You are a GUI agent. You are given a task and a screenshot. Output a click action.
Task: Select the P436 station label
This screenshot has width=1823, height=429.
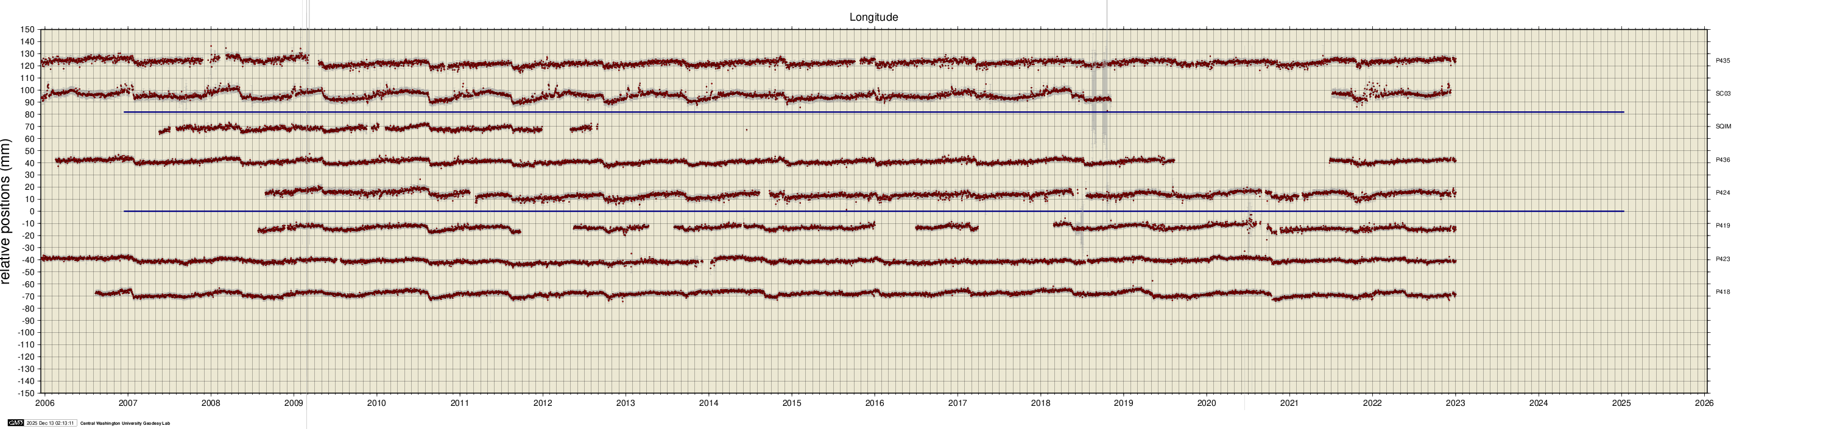(1723, 161)
